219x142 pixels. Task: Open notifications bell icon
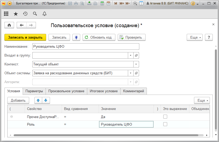45,14
